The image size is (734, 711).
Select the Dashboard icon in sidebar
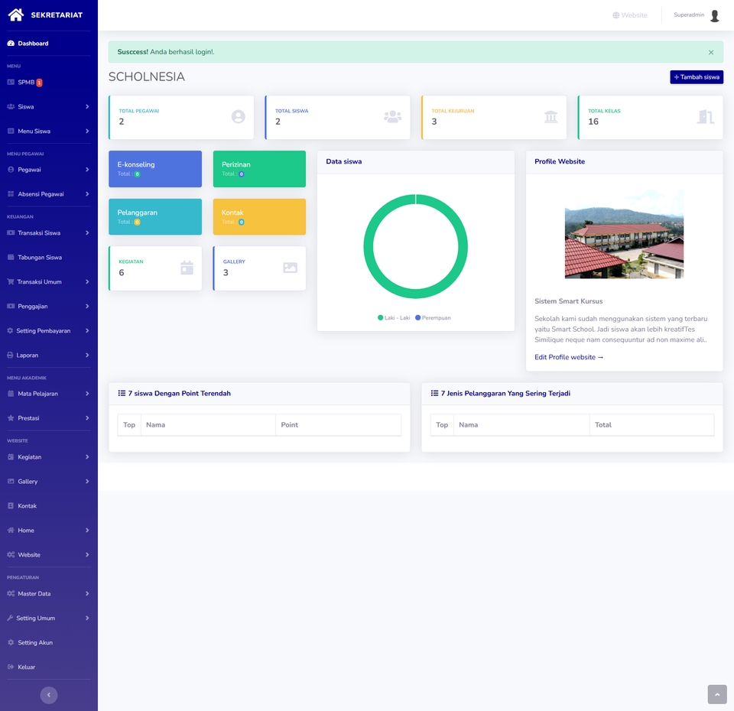coord(10,44)
